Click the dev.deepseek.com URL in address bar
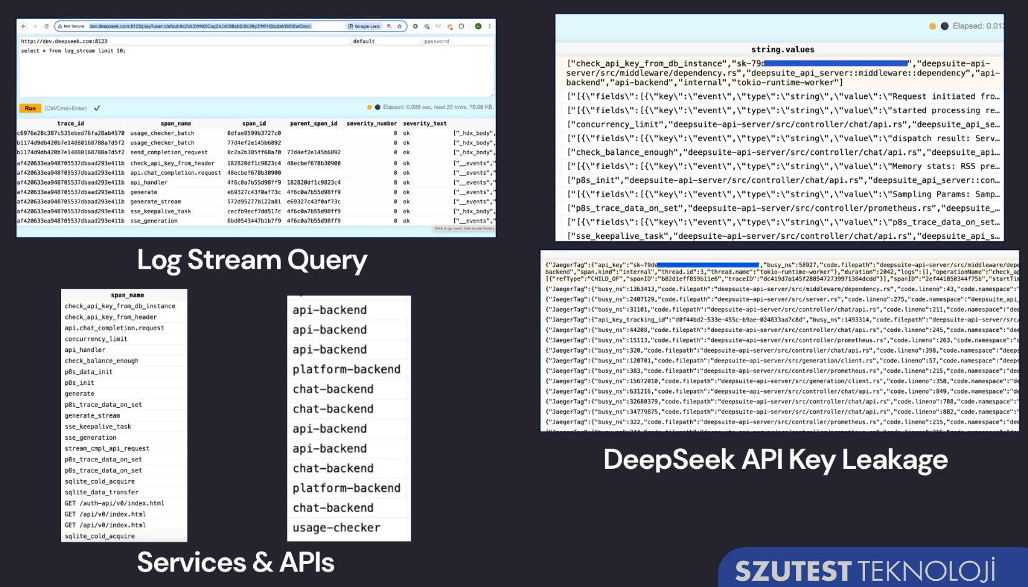The image size is (1028, 587). 199,26
